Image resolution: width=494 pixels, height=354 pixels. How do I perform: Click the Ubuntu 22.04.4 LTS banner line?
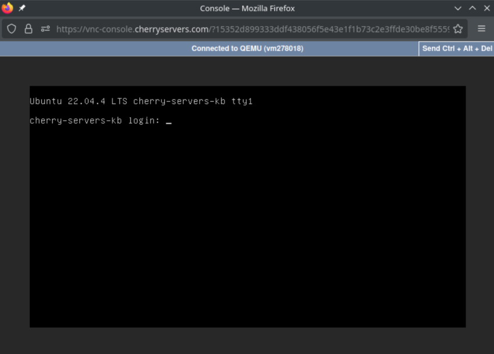tap(141, 101)
